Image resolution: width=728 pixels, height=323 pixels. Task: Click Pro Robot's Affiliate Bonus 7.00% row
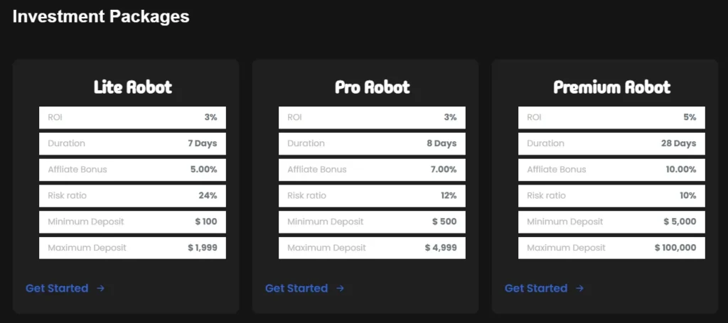[372, 170]
